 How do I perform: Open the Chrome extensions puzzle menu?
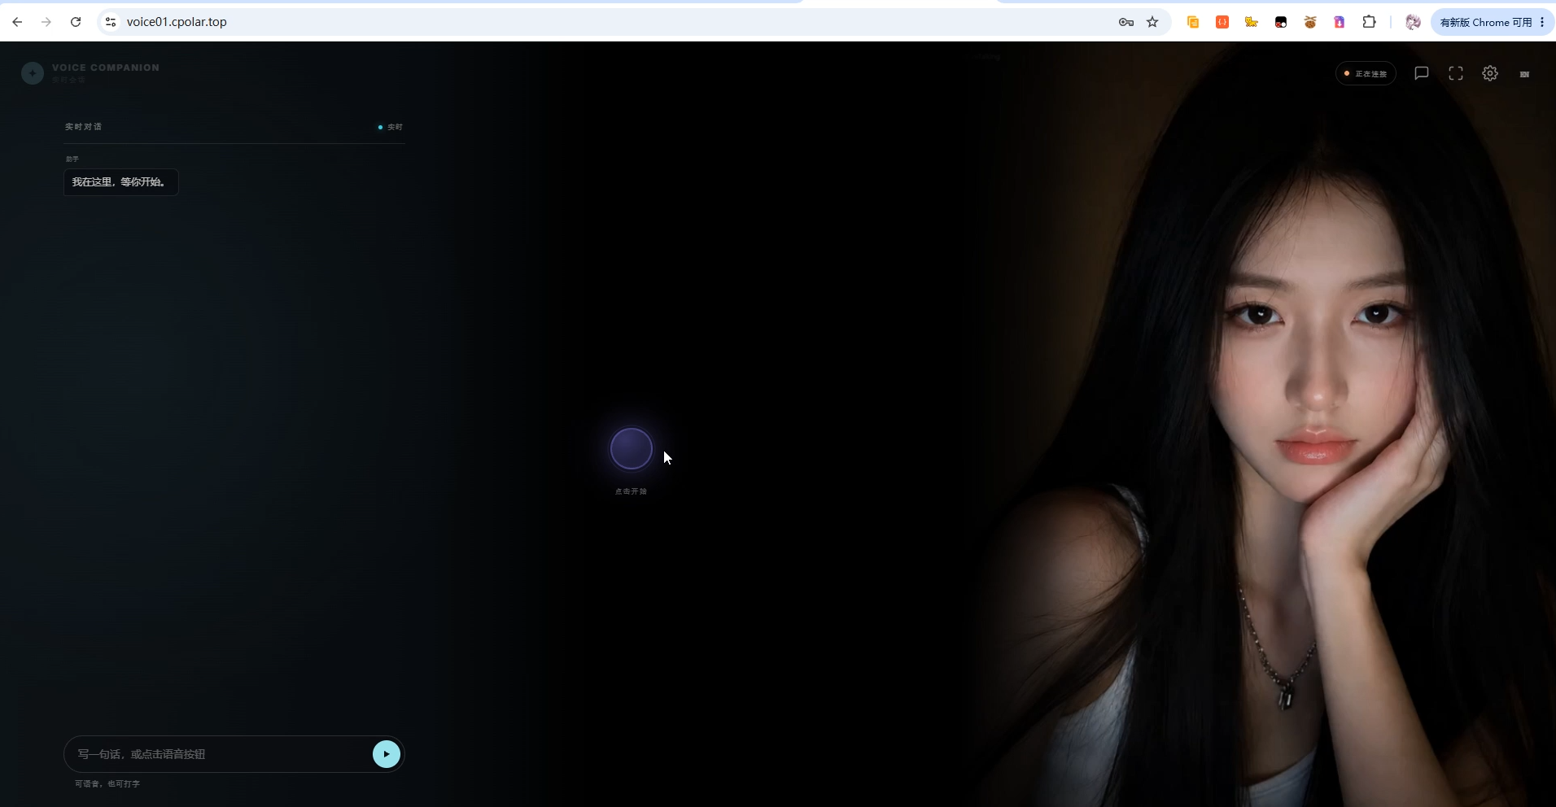[1370, 22]
